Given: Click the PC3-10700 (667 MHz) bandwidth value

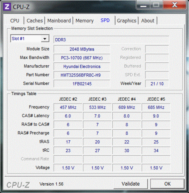Looking at the screenshot, I should tap(82, 58).
